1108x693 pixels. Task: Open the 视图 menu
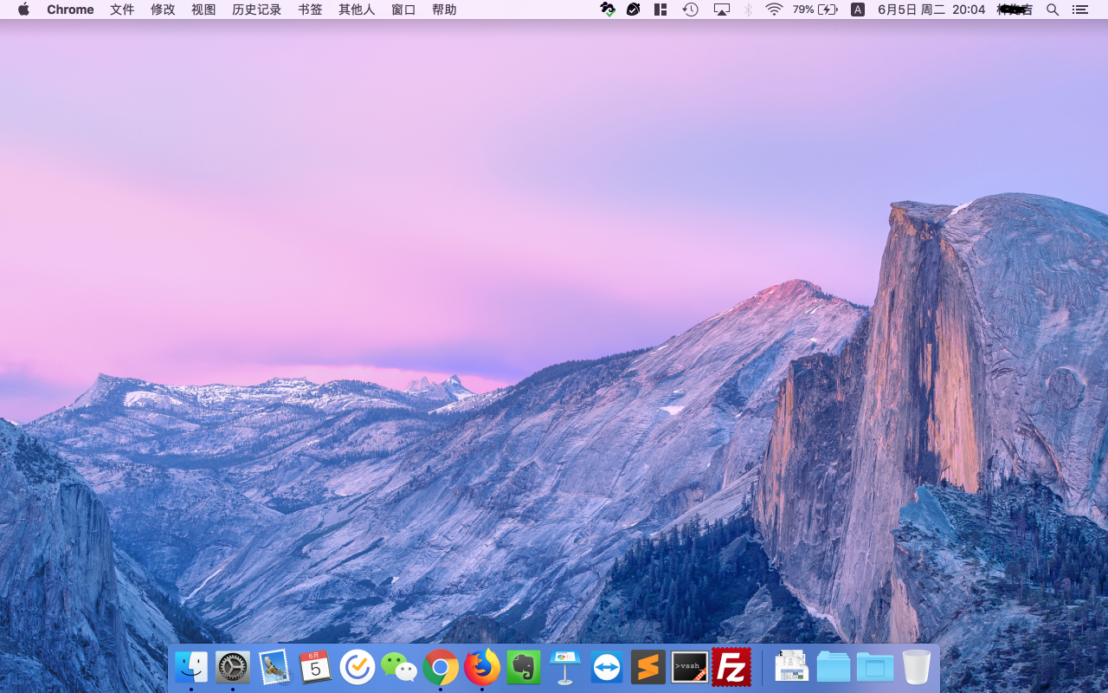(x=203, y=10)
